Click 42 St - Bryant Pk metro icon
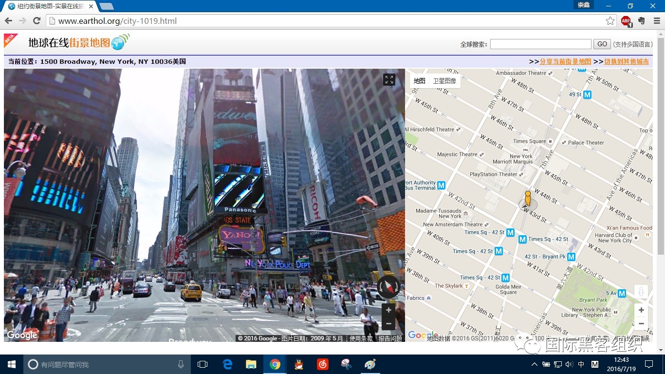Screen dimensions: 665x374 tap(572, 257)
